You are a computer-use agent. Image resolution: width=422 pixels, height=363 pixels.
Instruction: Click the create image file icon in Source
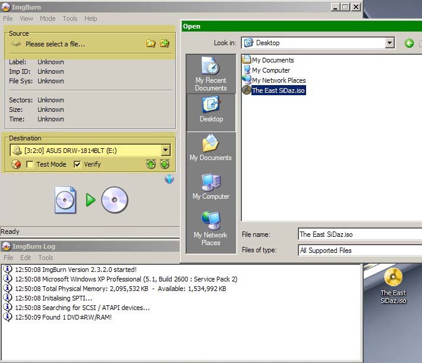[165, 43]
